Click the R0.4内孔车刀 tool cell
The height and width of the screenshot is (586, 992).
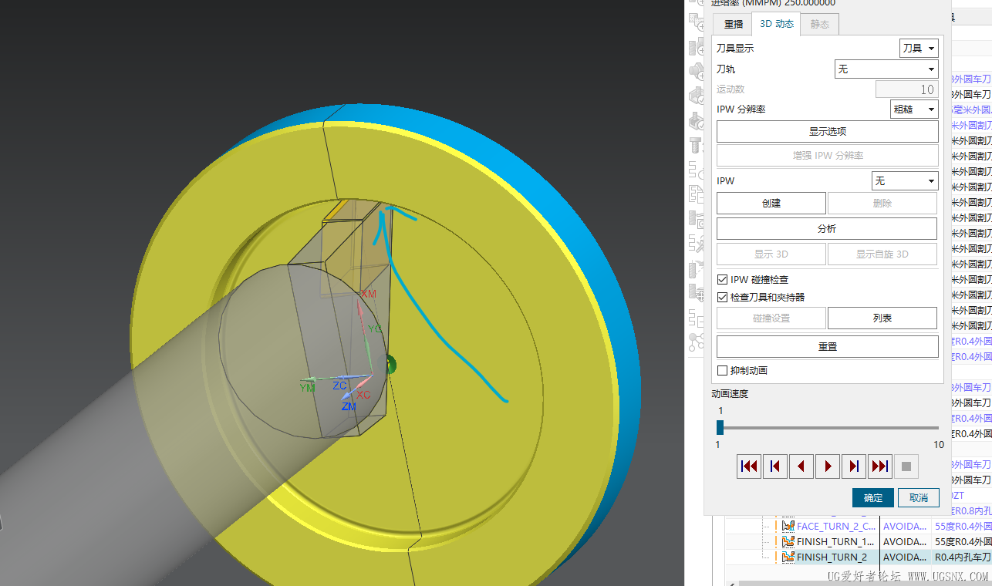(x=962, y=557)
